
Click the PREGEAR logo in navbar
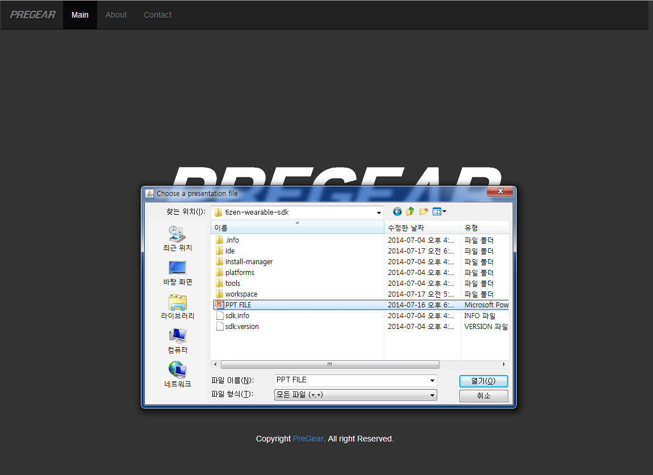point(32,15)
